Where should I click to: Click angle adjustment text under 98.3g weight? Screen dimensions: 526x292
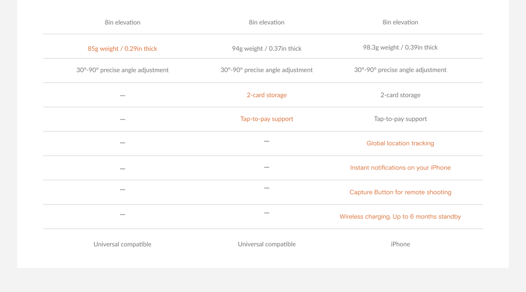[x=400, y=70]
